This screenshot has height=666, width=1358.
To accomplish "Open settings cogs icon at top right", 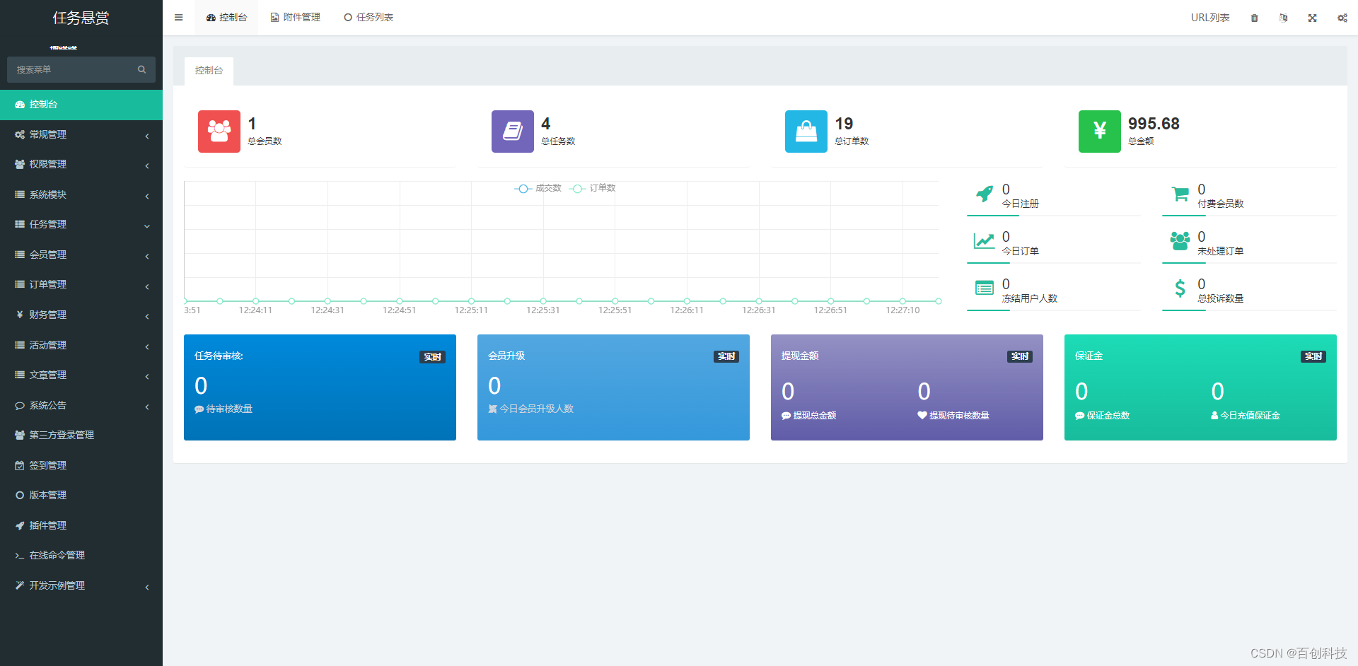I will click(1342, 18).
